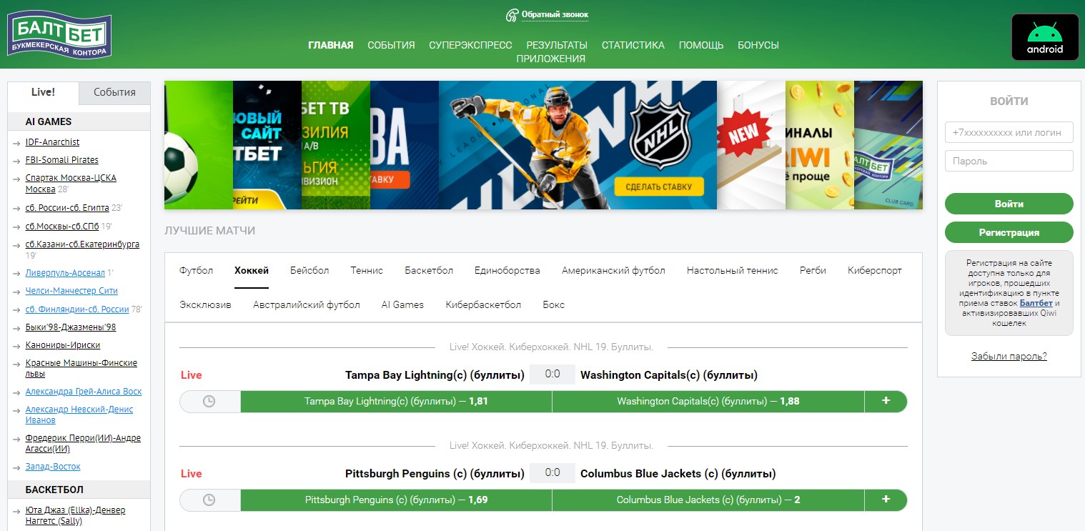Viewport: 1085px width, 531px height.
Task: Click the Сделать ставку banner button
Action: (x=658, y=187)
